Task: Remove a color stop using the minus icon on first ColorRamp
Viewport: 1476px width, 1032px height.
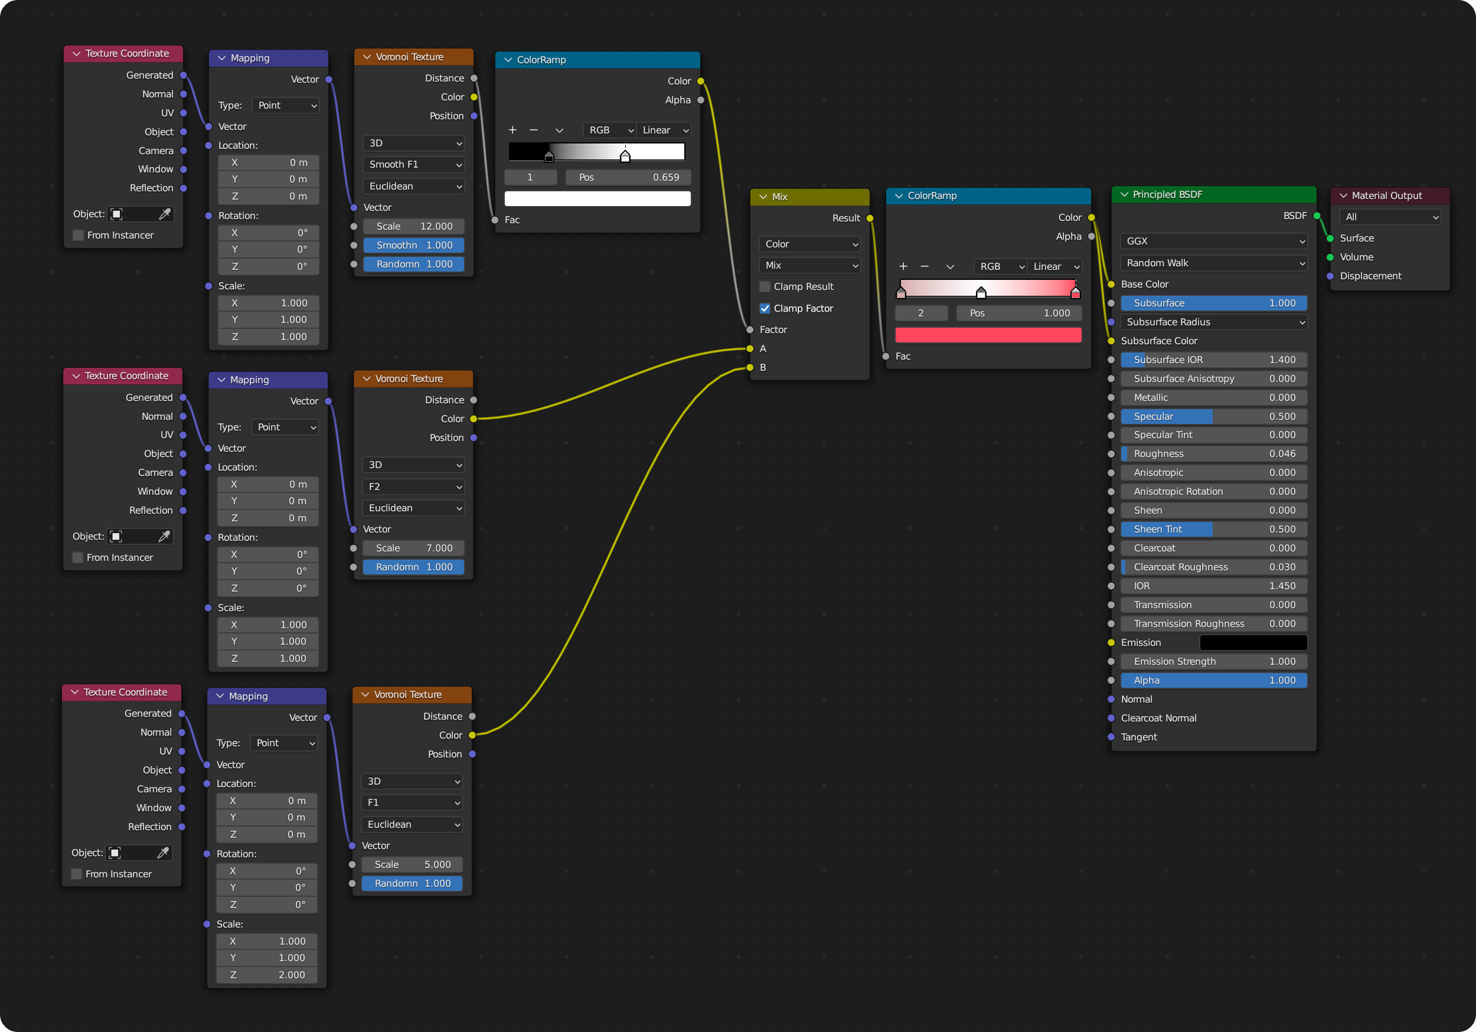Action: 534,130
